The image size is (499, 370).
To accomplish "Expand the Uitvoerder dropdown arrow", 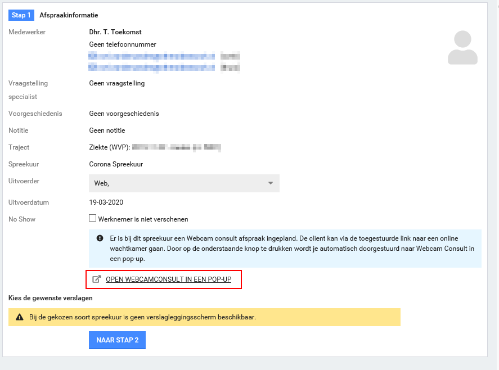I will point(270,183).
